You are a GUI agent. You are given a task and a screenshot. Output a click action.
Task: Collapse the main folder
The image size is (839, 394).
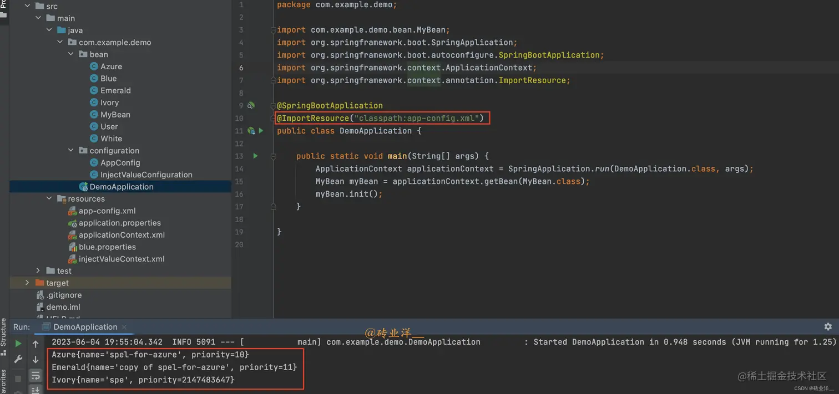click(38, 18)
